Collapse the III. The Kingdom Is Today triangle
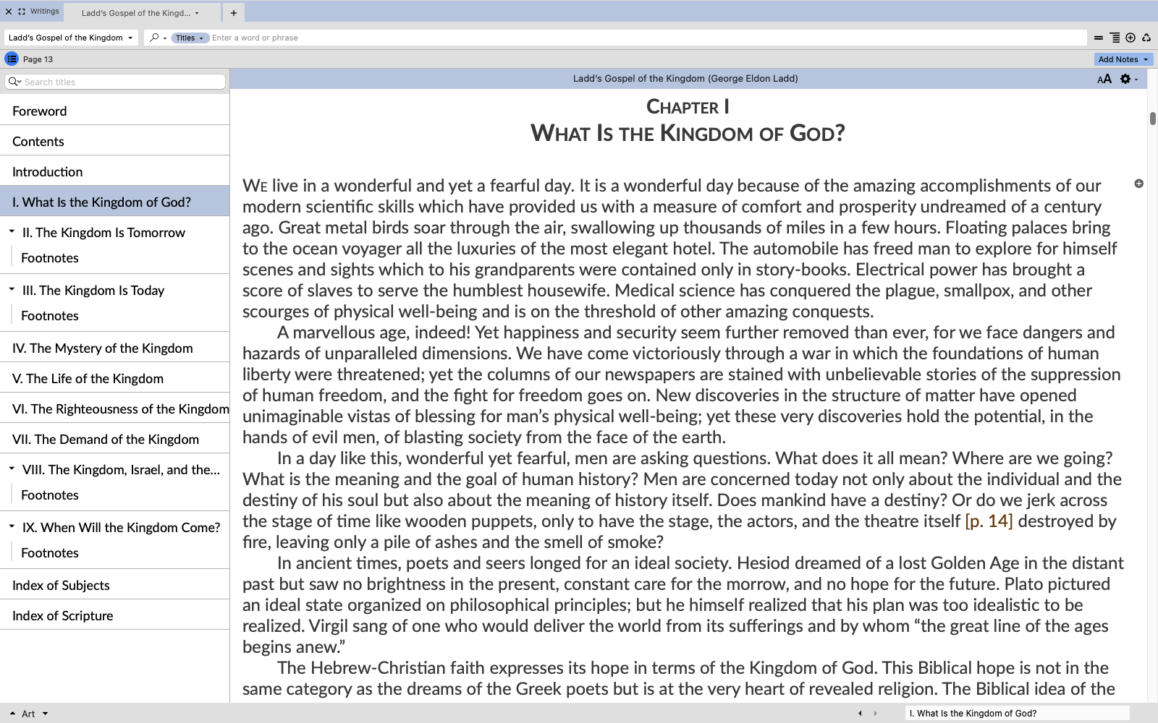This screenshot has height=723, width=1158. (x=12, y=290)
